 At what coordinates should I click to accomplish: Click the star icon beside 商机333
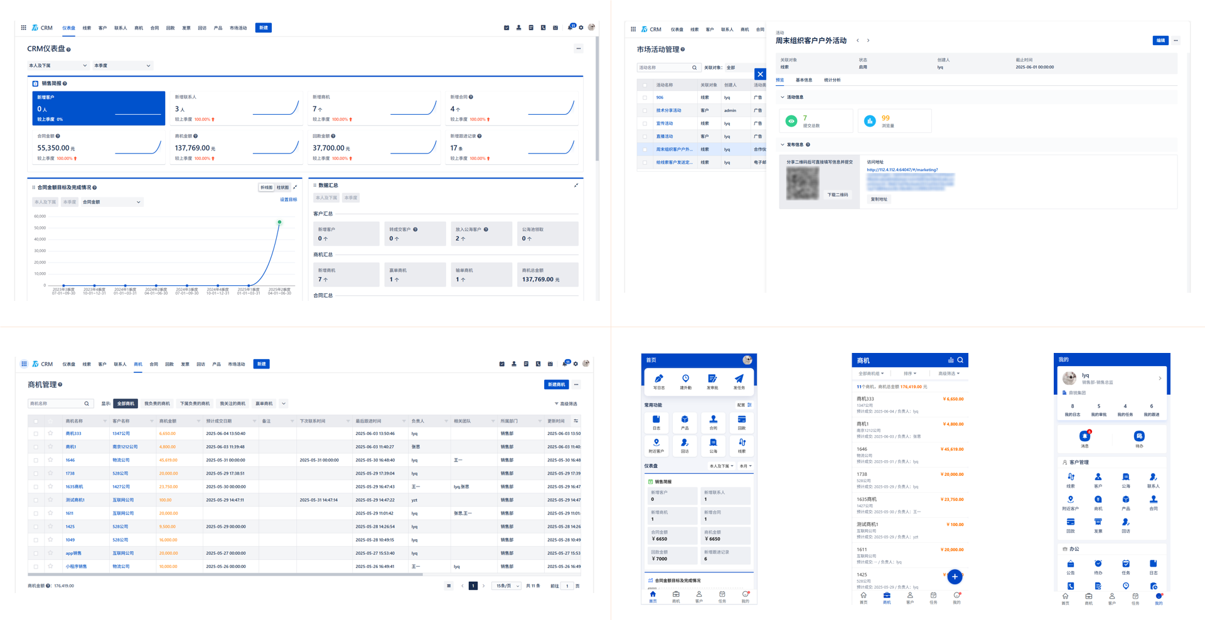pyautogui.click(x=50, y=433)
